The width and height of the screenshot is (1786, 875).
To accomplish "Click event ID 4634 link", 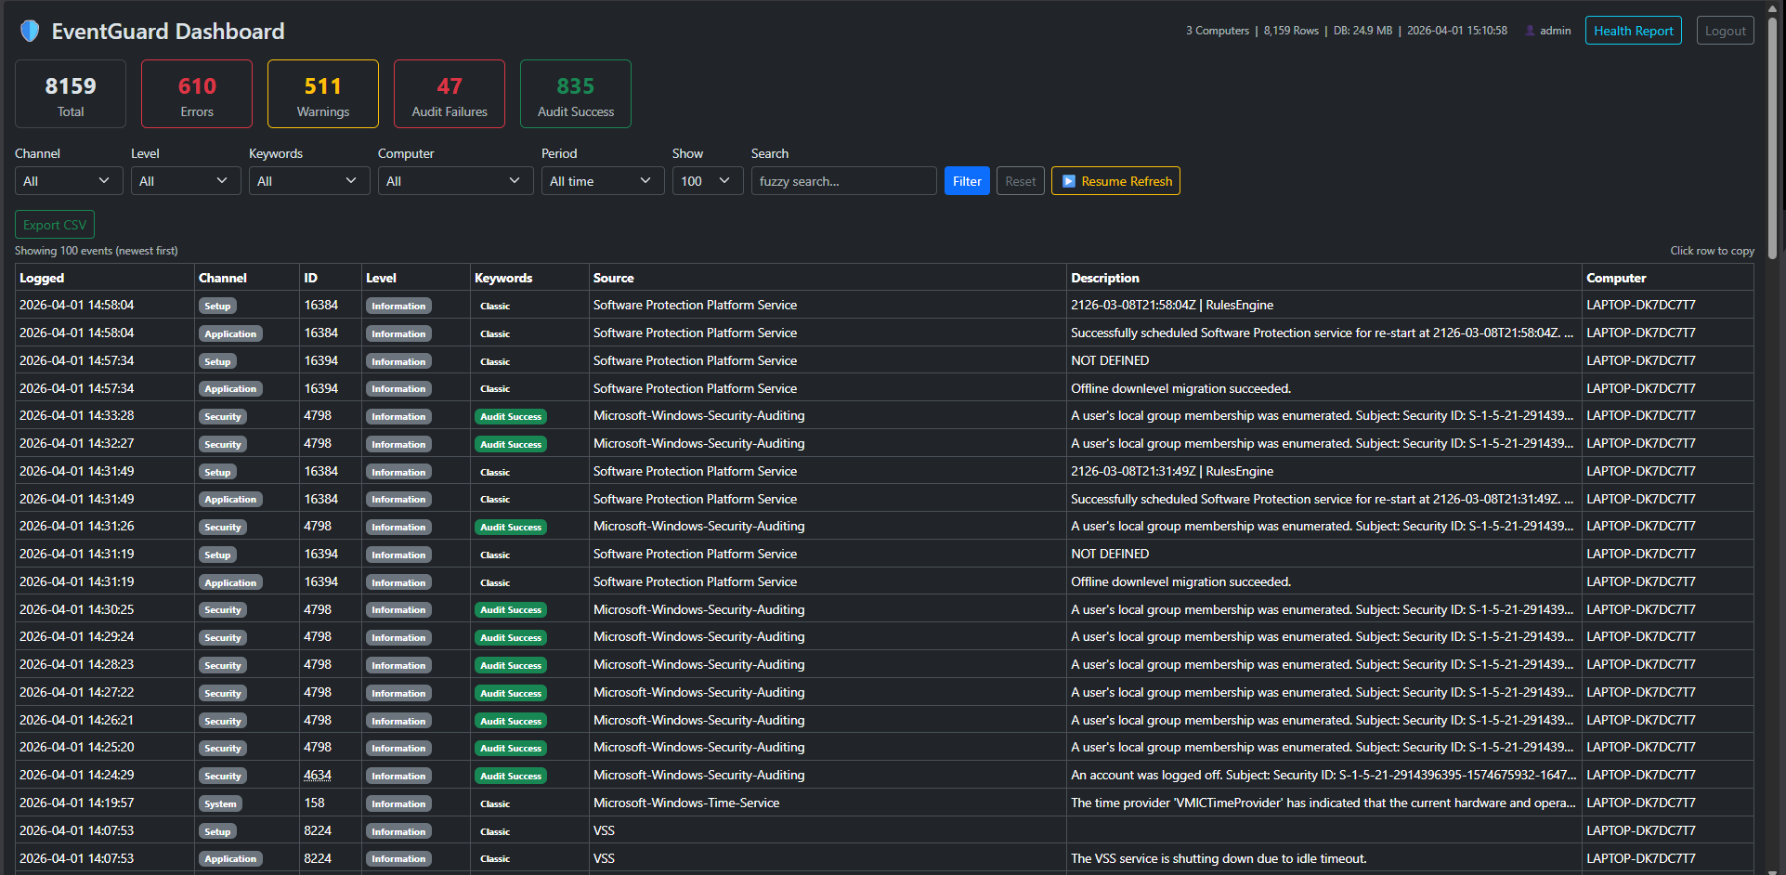I will click(x=318, y=775).
